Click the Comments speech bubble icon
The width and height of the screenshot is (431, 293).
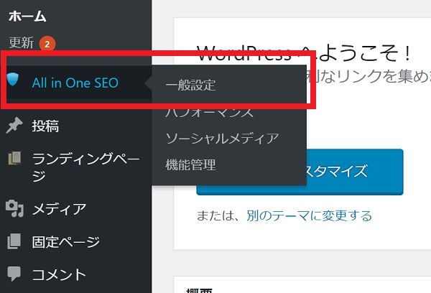14,274
